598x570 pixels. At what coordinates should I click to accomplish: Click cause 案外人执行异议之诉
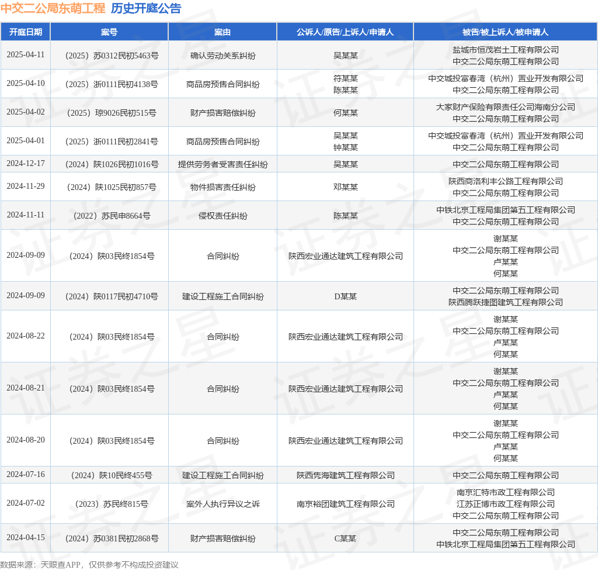pyautogui.click(x=222, y=505)
